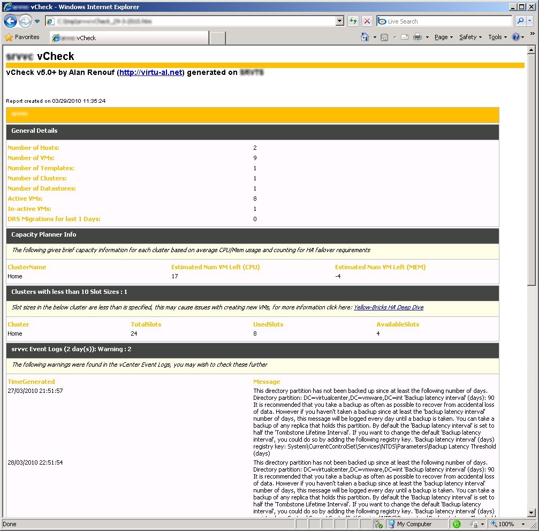Expand the toolbar overflow chevron
Viewport: 539px width, 531px height.
pos(533,34)
